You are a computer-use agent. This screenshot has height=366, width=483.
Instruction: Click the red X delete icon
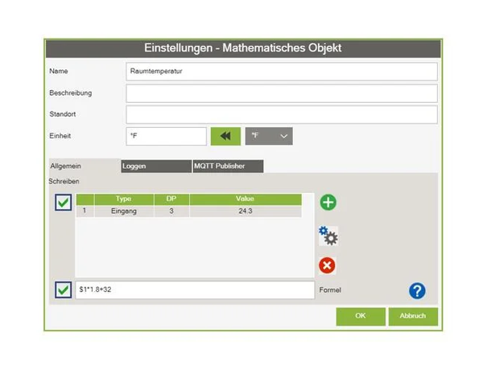point(328,265)
